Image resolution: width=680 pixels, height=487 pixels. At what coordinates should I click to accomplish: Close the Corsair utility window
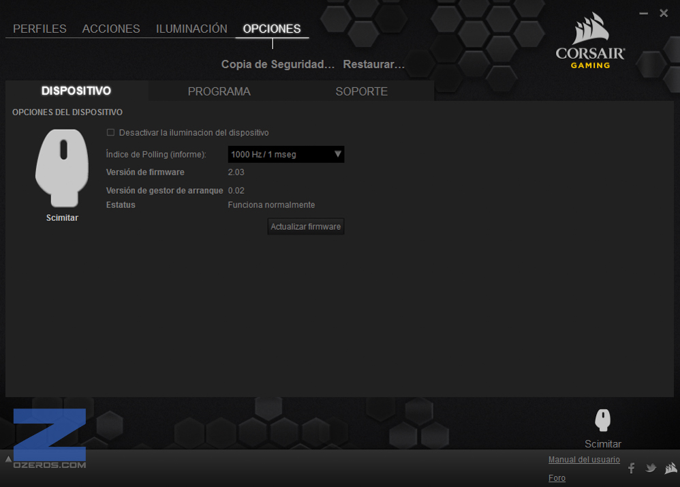tap(664, 14)
